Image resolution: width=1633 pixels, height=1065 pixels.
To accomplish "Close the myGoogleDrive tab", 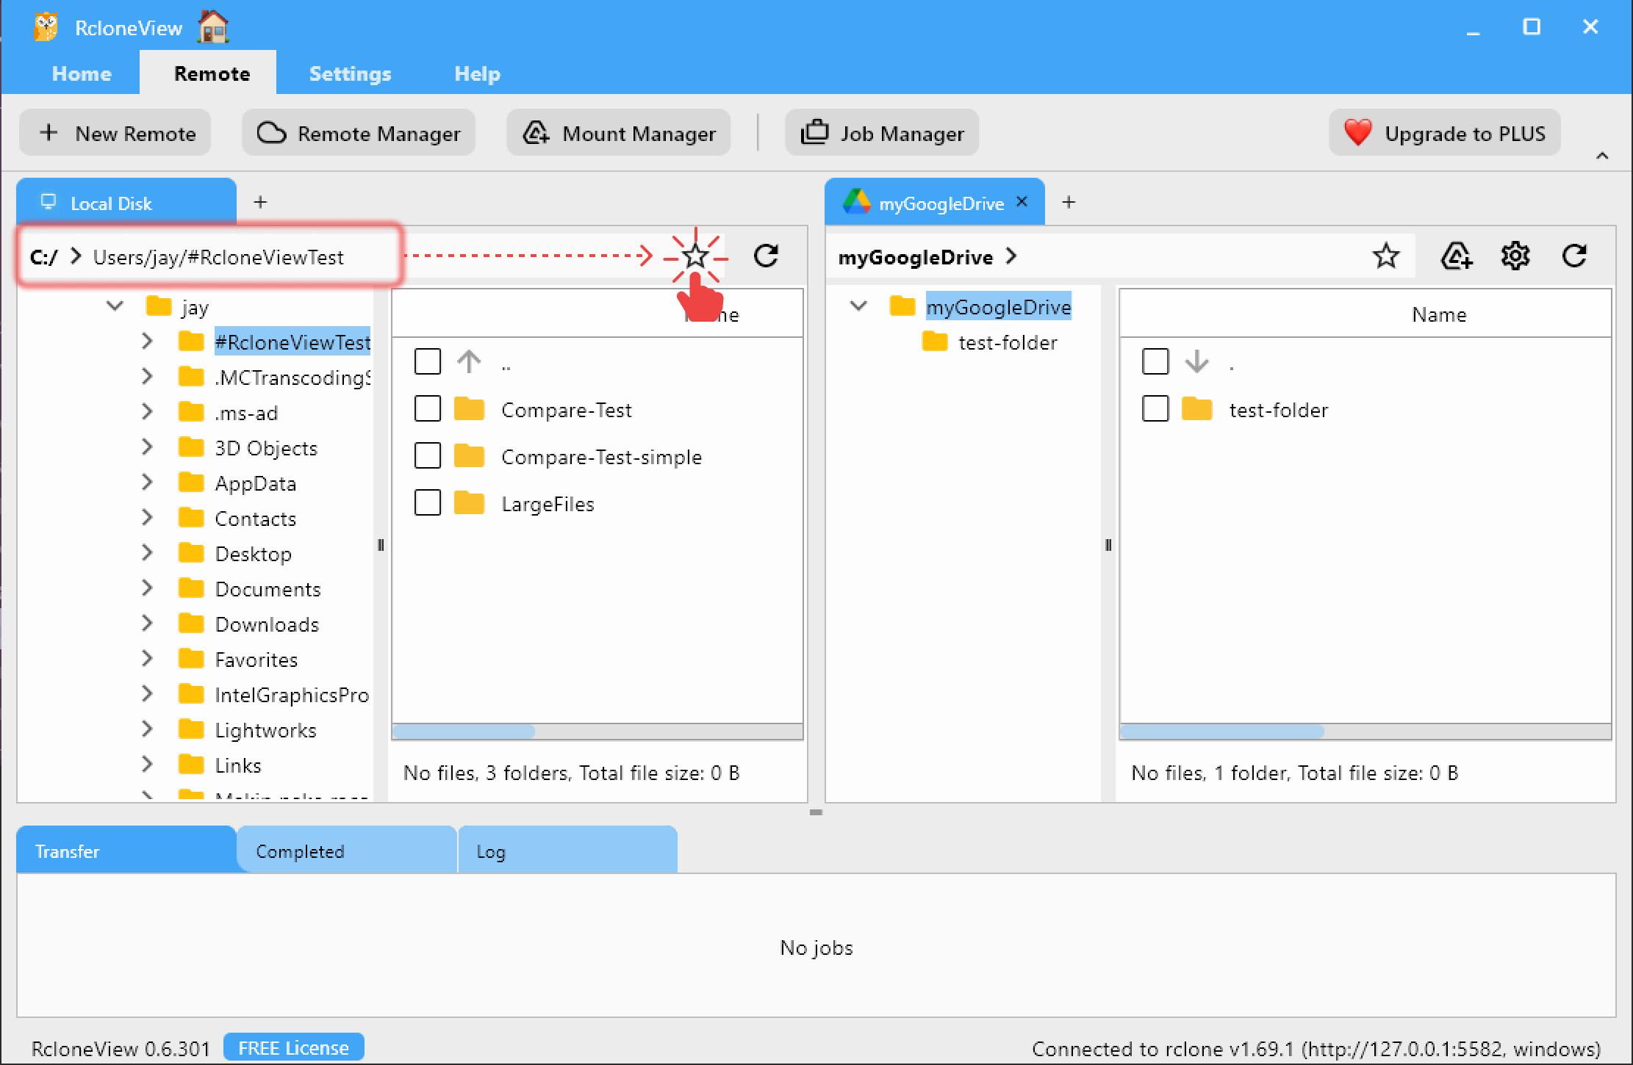I will 1022,202.
